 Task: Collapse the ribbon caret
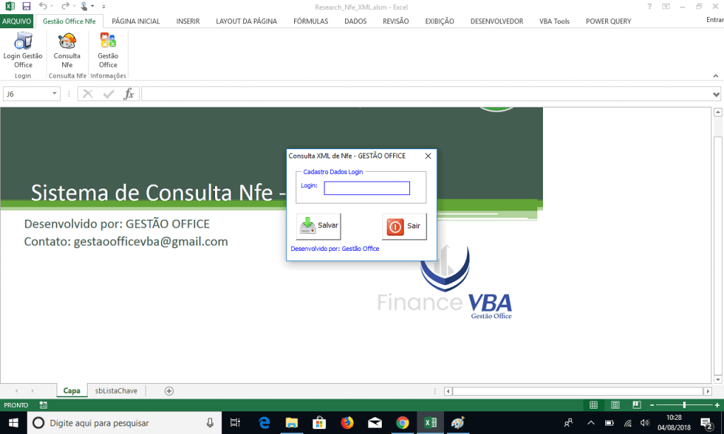[716, 76]
